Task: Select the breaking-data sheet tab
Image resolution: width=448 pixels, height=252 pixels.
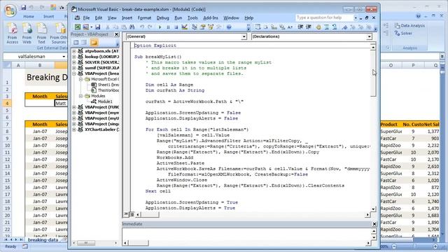Action: point(43,239)
